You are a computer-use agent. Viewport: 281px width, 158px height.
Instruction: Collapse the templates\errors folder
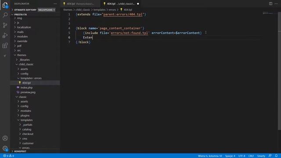click(x=31, y=78)
